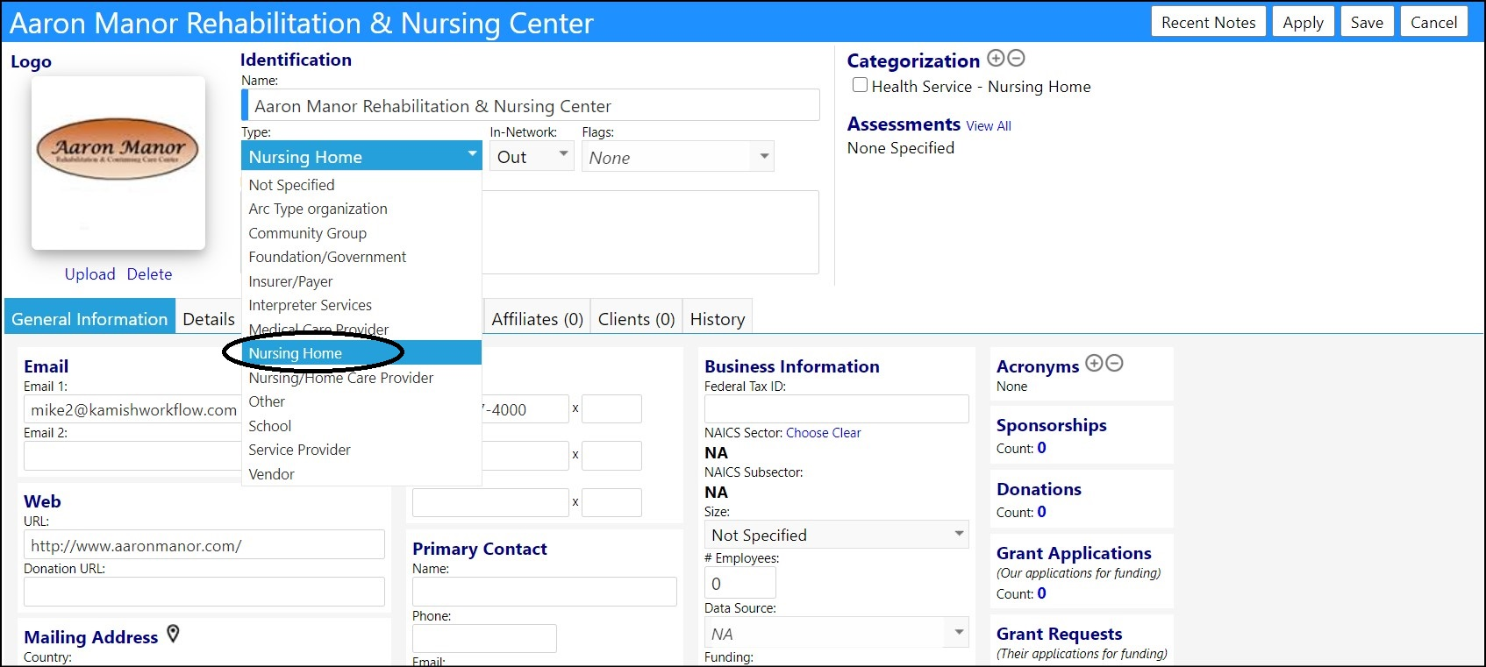The height and width of the screenshot is (667, 1486).
Task: Upload a new logo
Action: pyautogui.click(x=89, y=274)
